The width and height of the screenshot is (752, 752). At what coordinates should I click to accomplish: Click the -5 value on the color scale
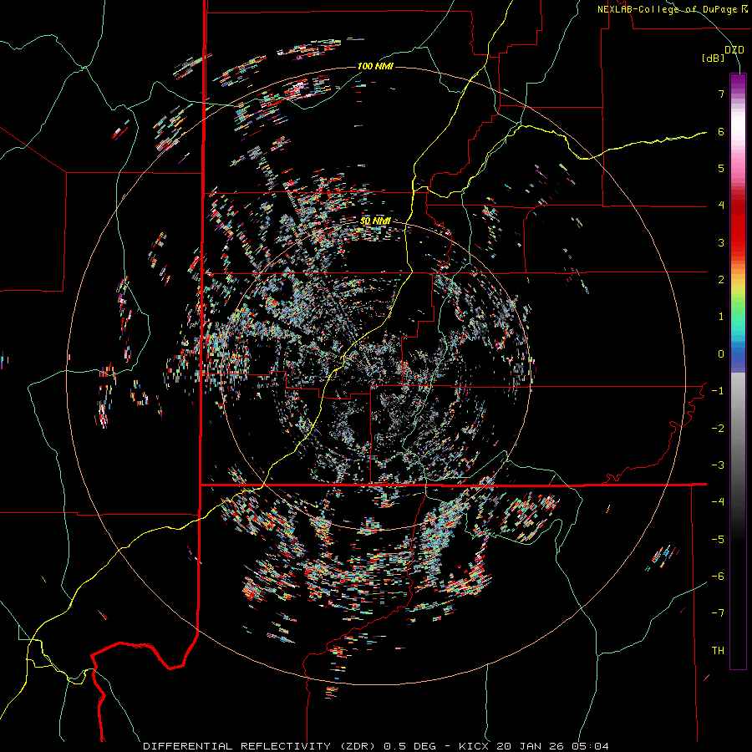point(718,539)
